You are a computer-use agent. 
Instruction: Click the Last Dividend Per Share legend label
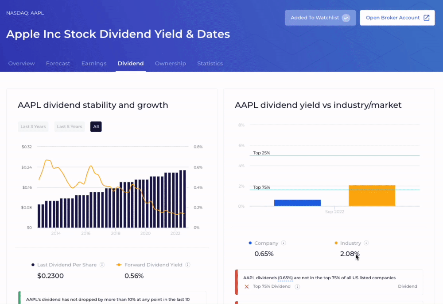point(67,265)
